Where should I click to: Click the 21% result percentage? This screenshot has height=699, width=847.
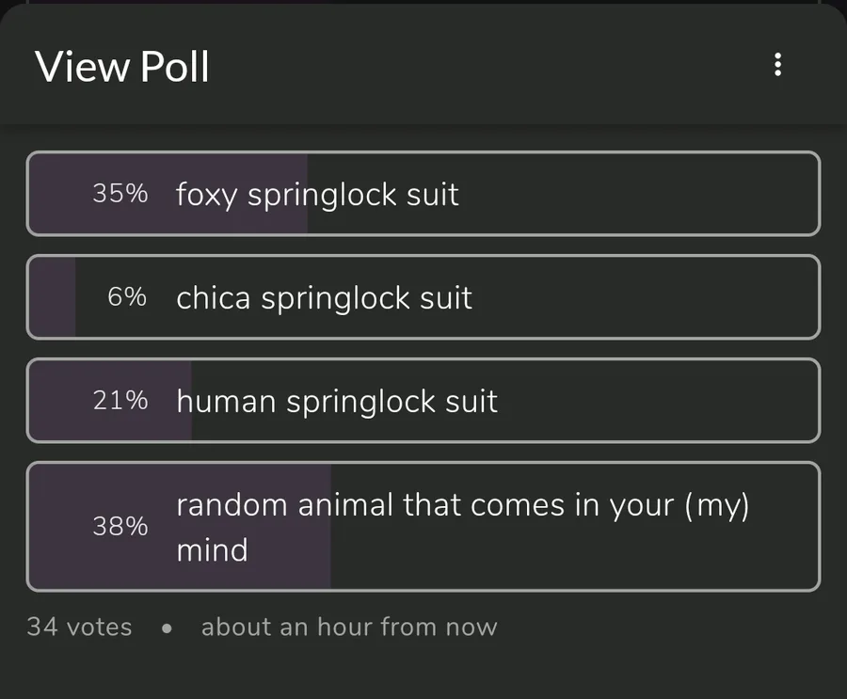[120, 401]
